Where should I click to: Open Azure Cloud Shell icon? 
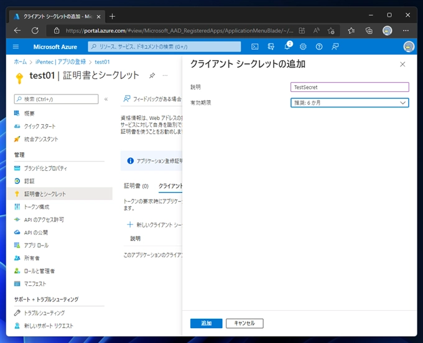click(x=255, y=47)
